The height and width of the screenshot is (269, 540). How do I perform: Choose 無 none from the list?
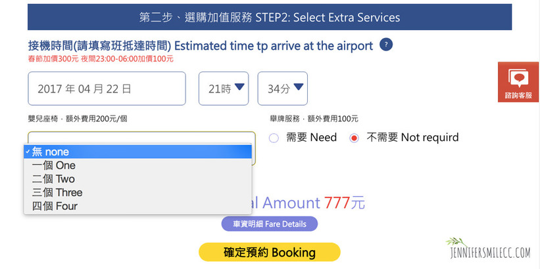(138, 152)
